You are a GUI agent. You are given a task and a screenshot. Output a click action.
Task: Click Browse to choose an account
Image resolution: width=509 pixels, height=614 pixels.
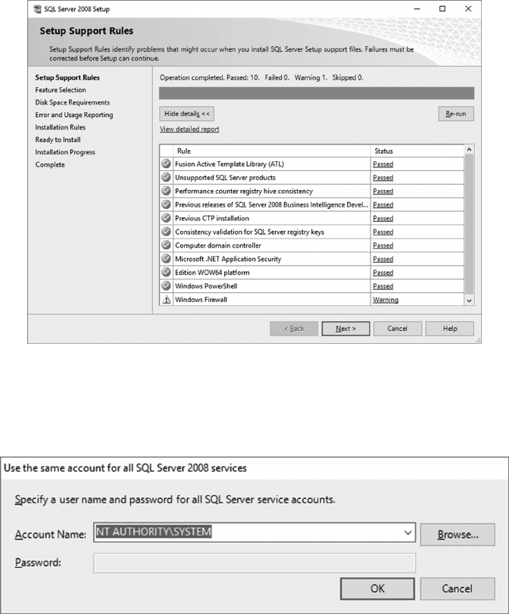pos(457,535)
